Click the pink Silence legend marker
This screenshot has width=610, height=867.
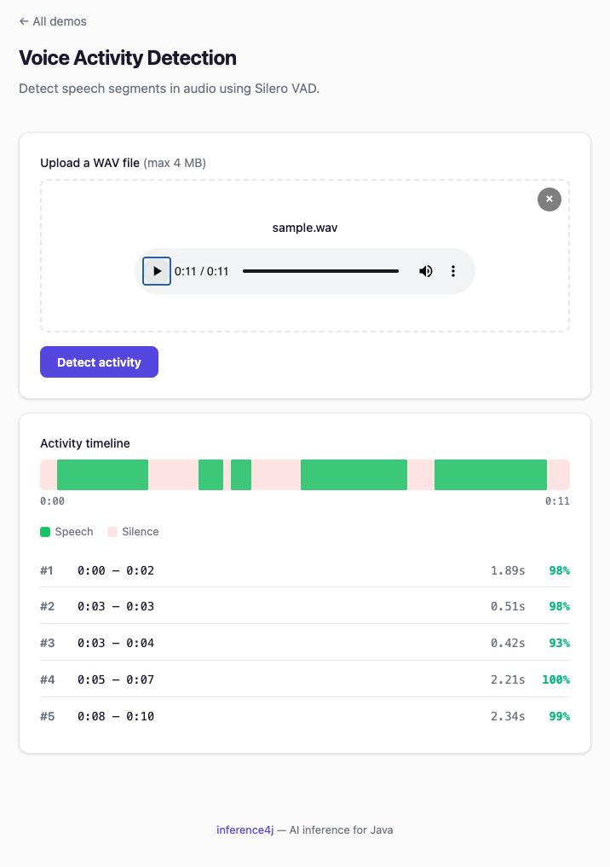click(111, 531)
